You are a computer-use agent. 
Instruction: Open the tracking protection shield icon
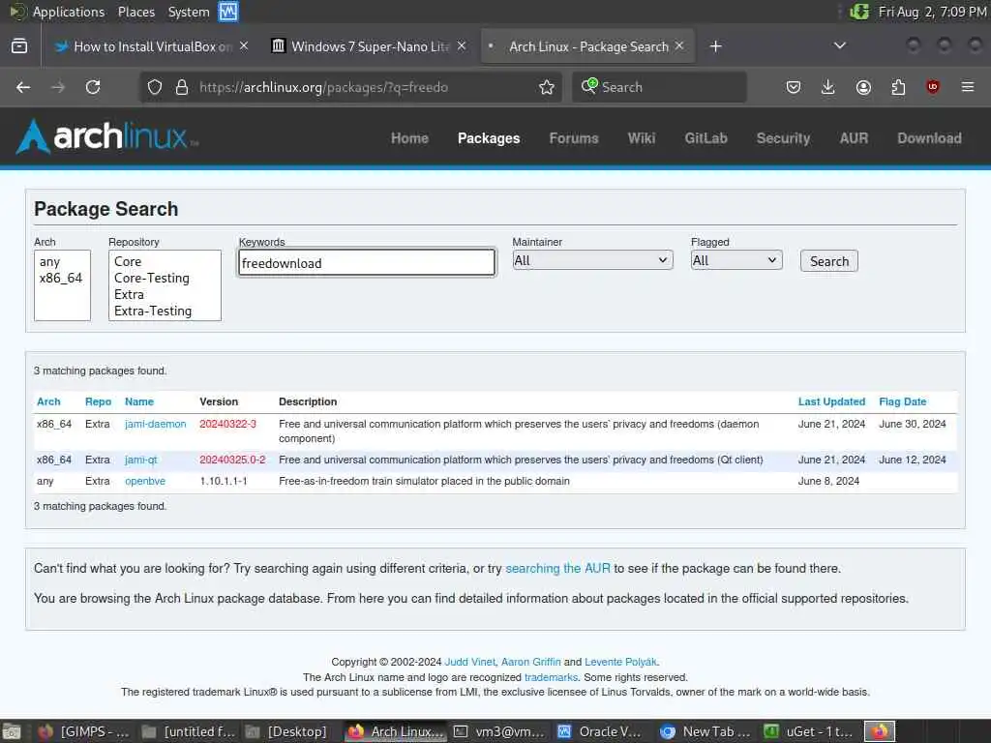(155, 87)
